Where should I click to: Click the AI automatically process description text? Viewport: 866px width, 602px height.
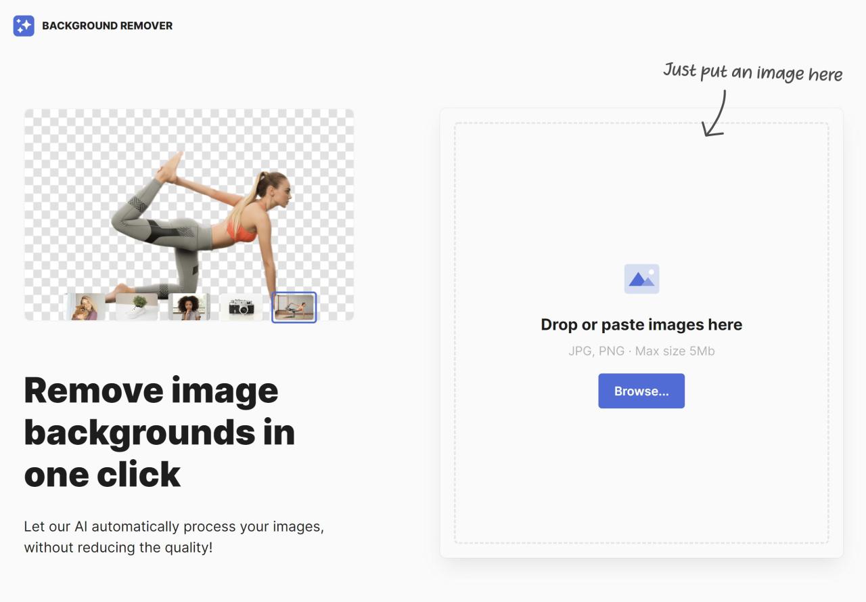click(174, 536)
